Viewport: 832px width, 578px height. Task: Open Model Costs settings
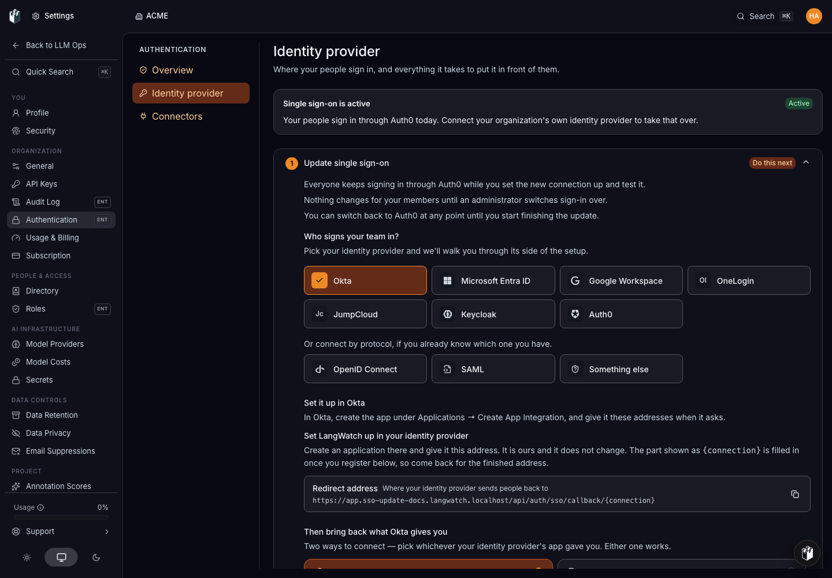61,362
